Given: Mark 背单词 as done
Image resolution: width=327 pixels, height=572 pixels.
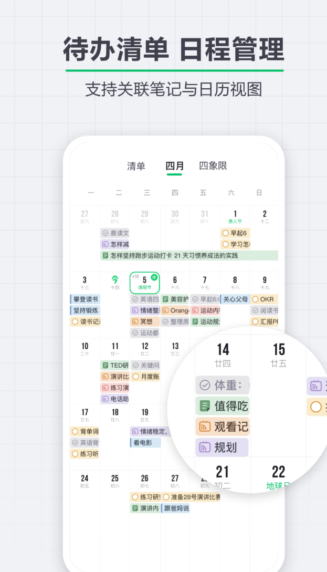Looking at the screenshot, I should pyautogui.click(x=76, y=432).
